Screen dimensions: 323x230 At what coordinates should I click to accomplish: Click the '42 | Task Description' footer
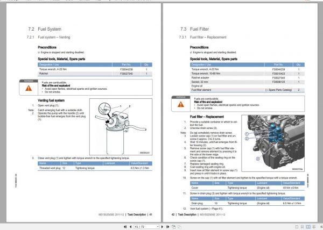point(184,214)
